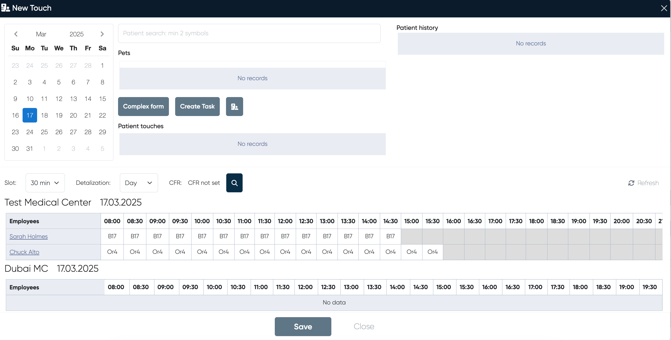Click the New Touch title icon
Image resolution: width=671 pixels, height=340 pixels.
pyautogui.click(x=5, y=8)
